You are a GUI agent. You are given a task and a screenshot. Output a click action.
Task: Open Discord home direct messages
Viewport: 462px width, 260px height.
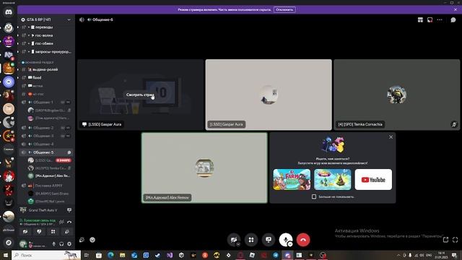coord(9,12)
